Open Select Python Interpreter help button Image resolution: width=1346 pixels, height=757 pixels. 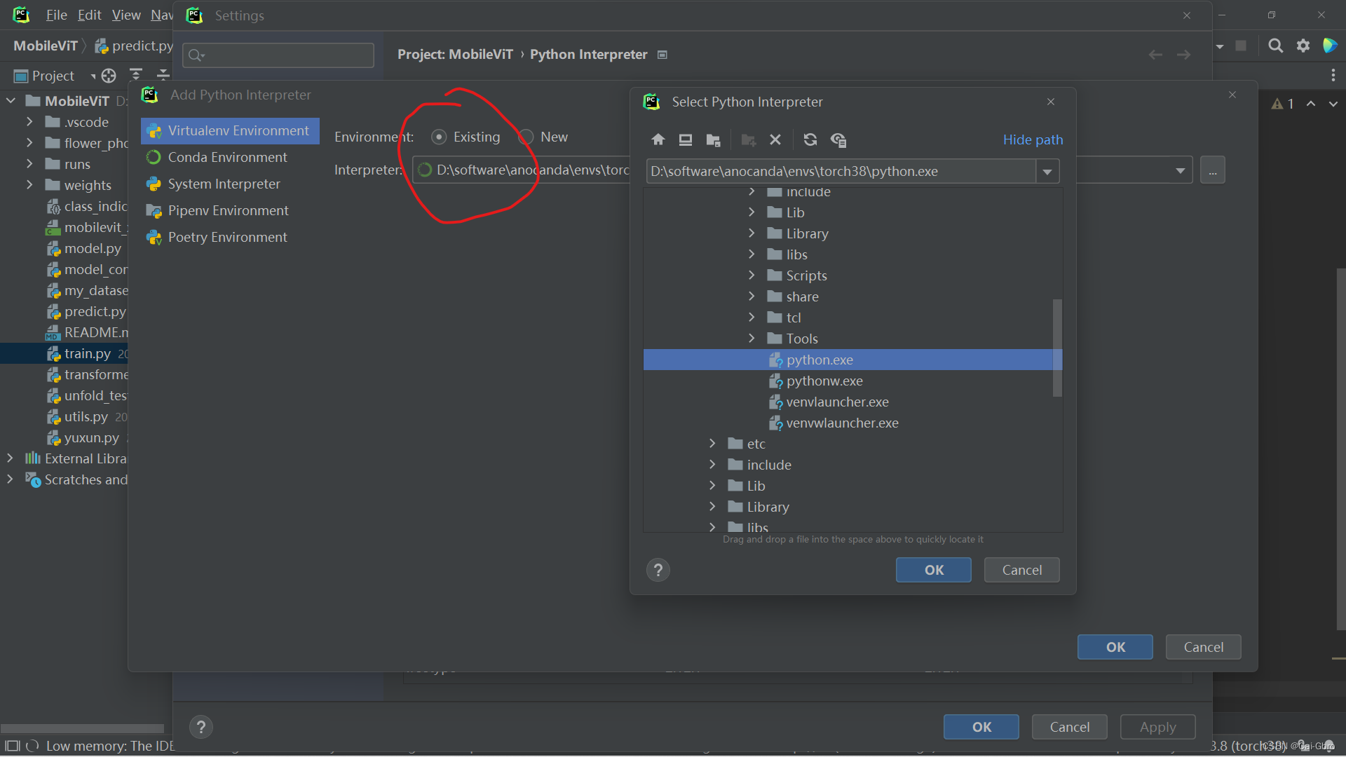click(x=658, y=570)
